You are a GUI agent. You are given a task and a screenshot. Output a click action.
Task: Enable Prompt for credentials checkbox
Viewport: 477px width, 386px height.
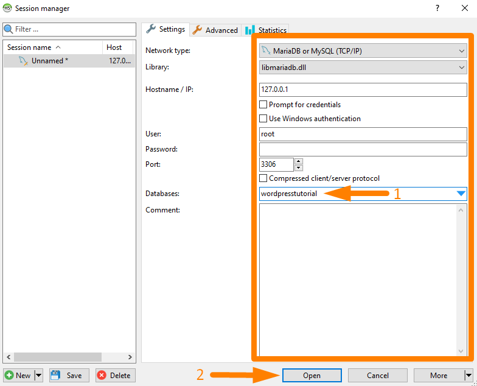coord(263,105)
